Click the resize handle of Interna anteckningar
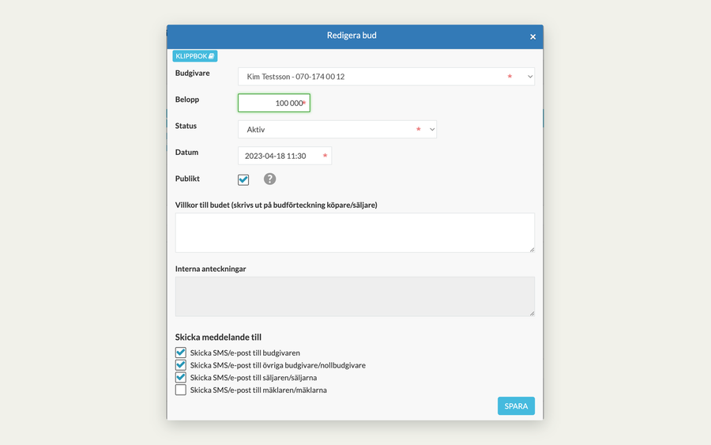The height and width of the screenshot is (445, 711). (x=532, y=313)
